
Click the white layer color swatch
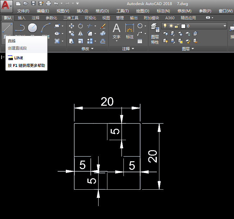(x=183, y=26)
